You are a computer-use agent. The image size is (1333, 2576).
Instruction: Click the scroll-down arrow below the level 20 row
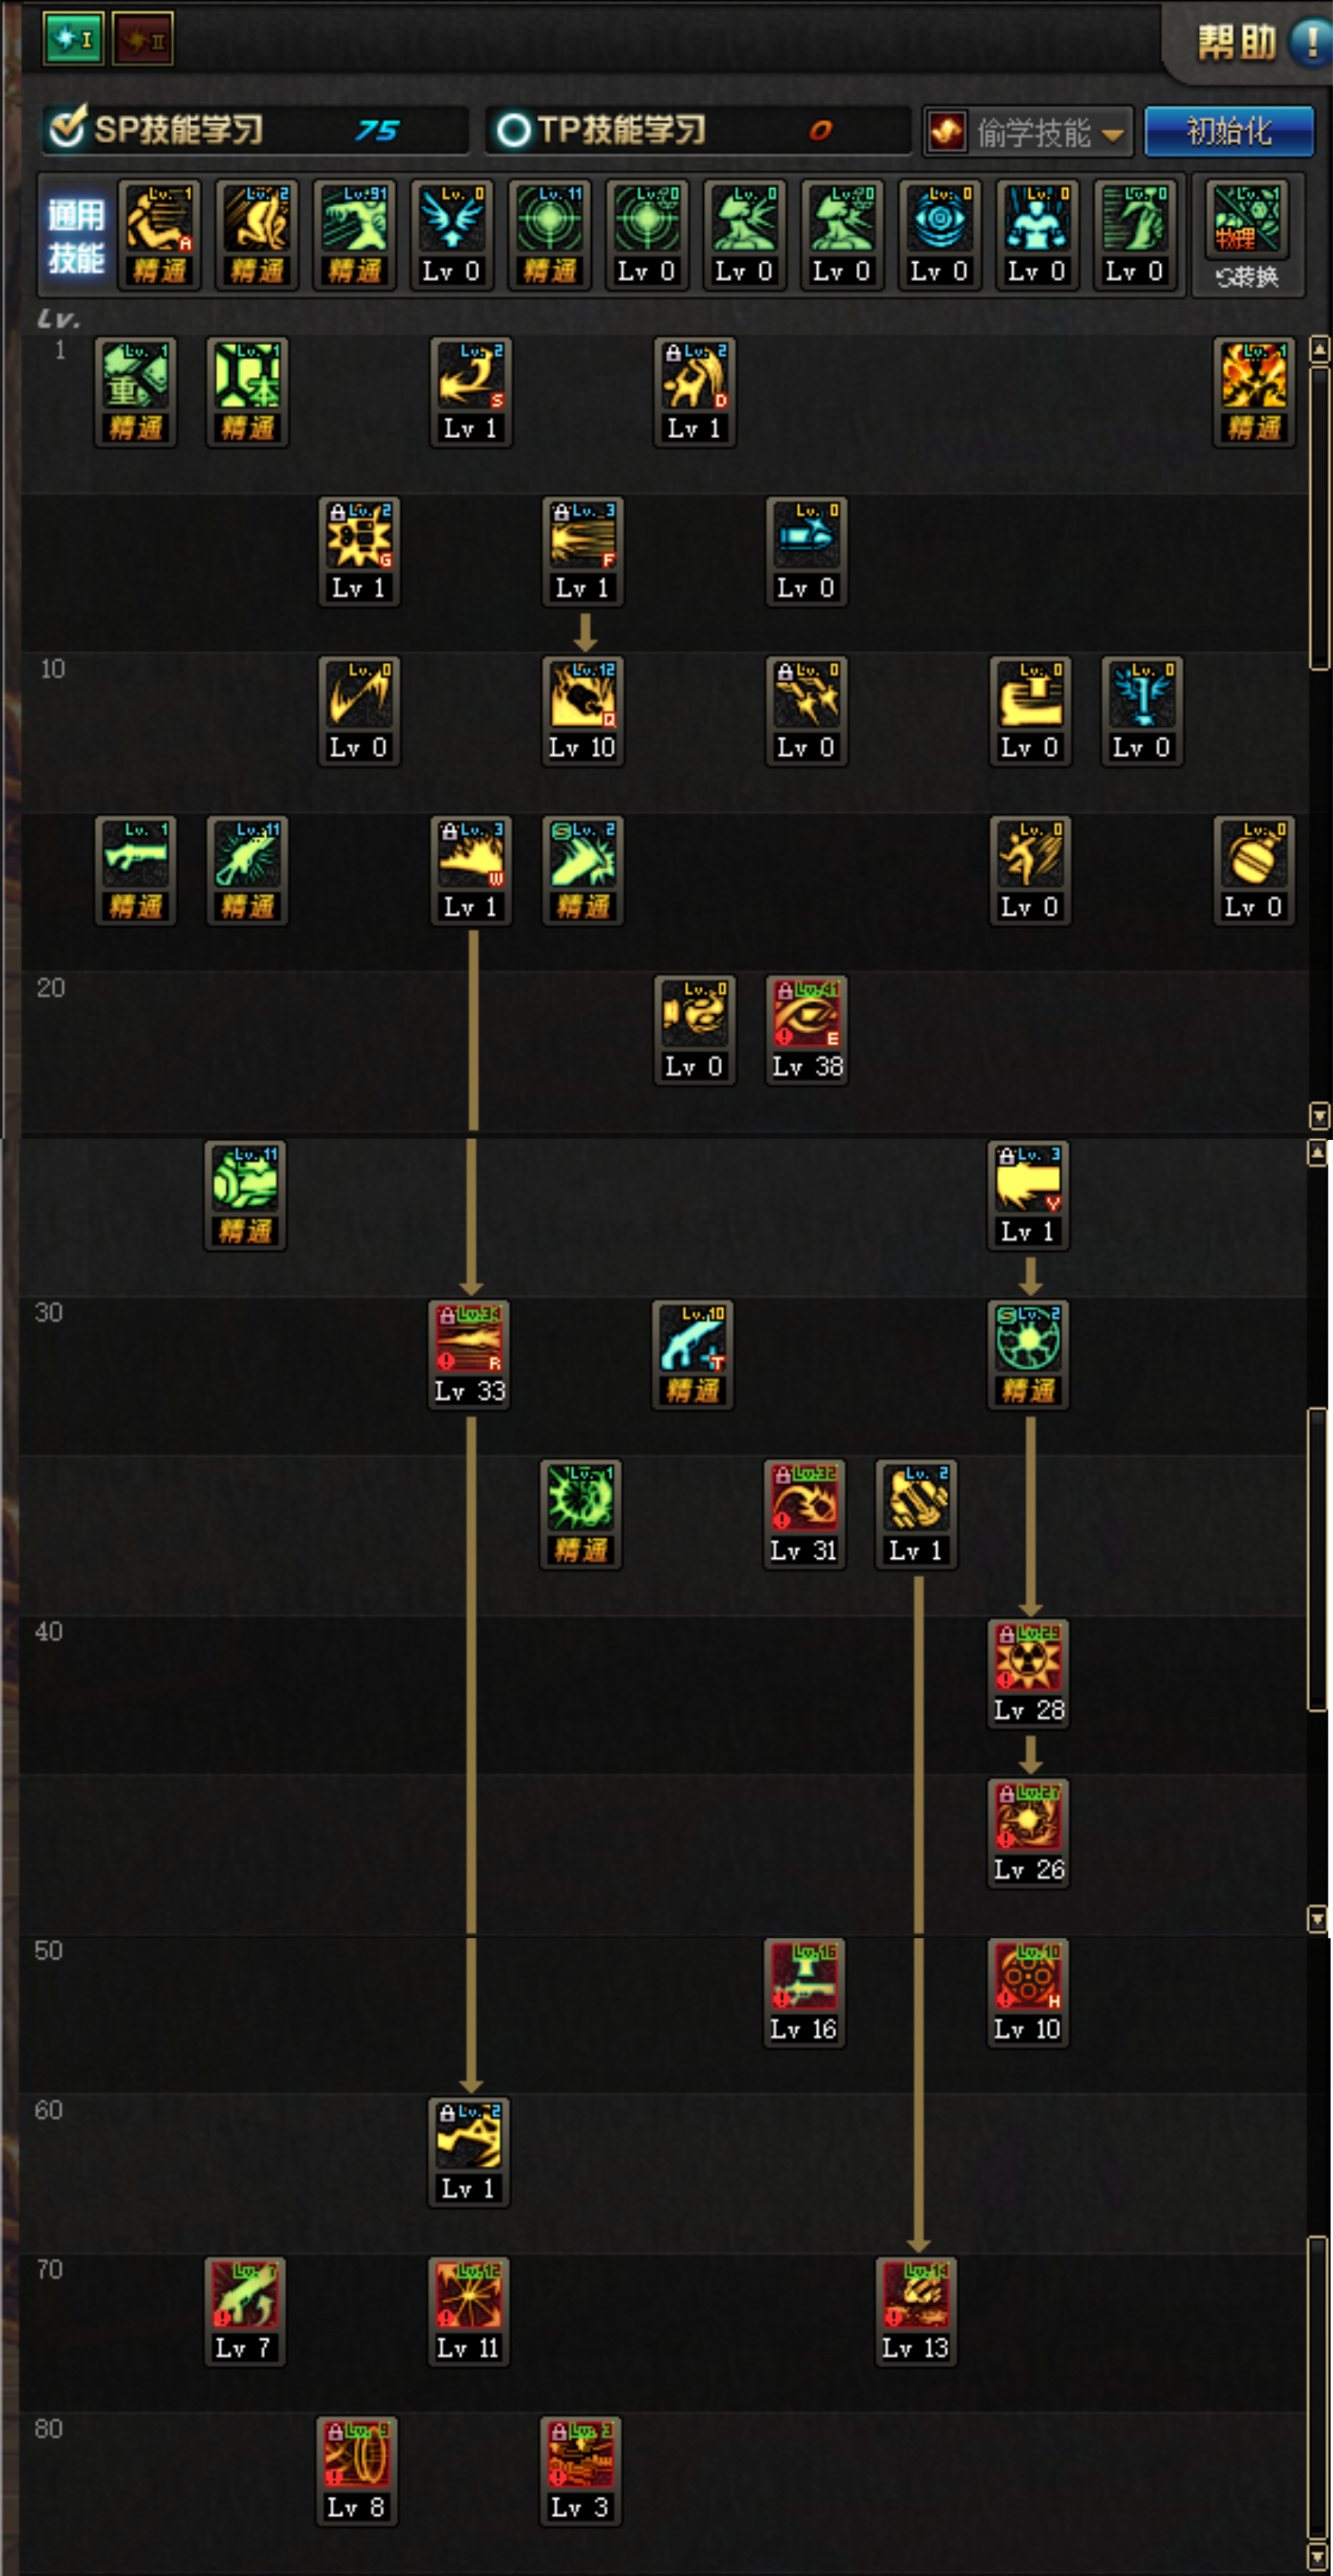point(1320,1114)
